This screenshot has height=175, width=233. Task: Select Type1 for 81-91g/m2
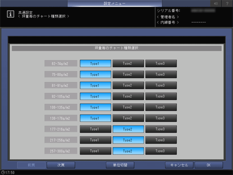96,85
